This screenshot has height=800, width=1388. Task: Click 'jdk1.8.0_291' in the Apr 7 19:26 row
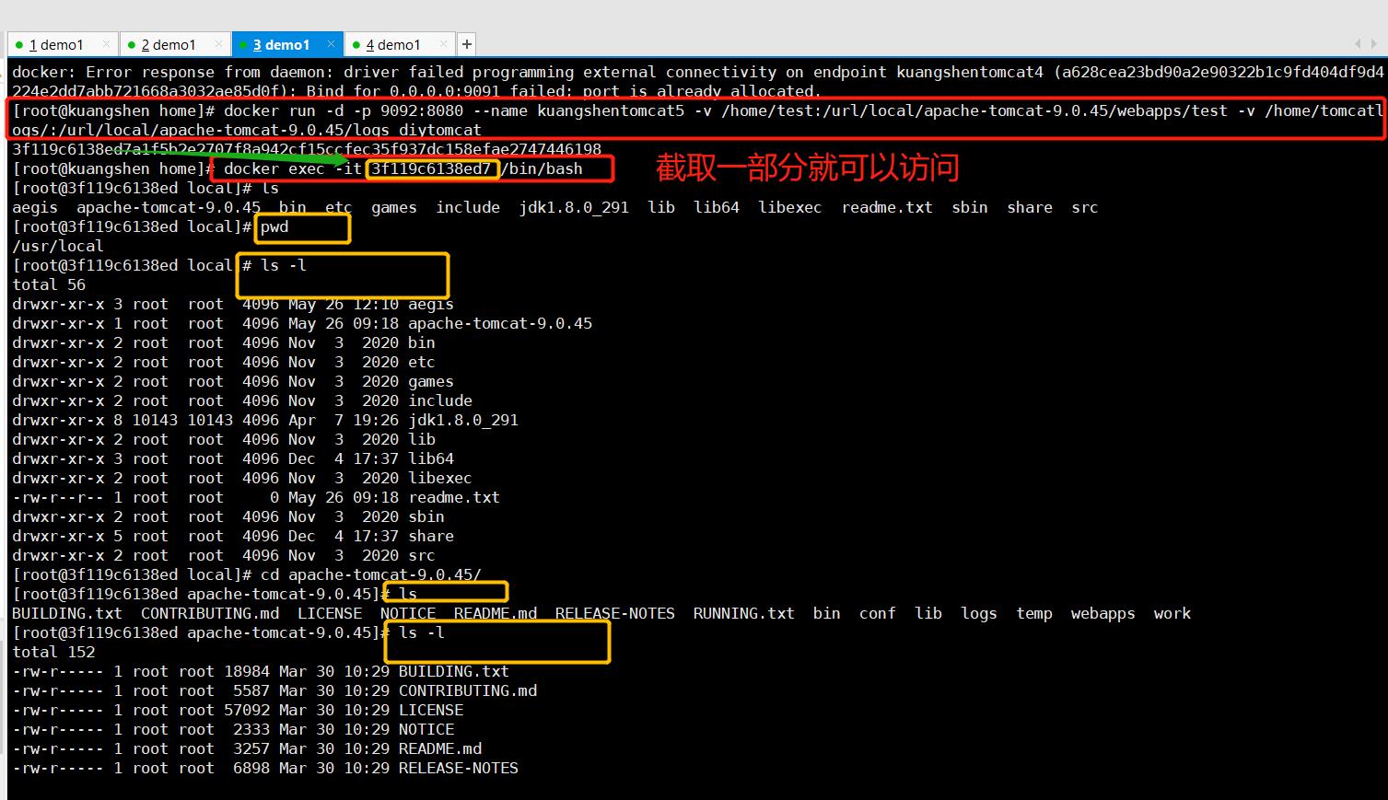(463, 420)
